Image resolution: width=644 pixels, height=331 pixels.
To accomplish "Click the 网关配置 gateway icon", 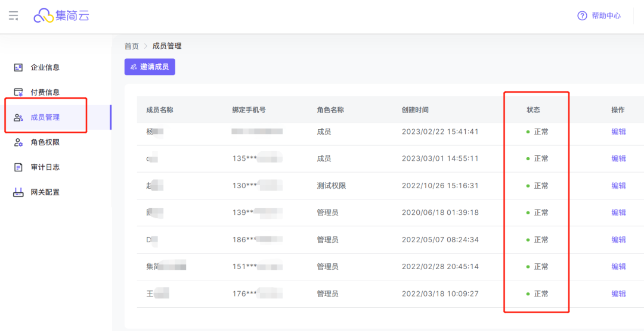I will tap(18, 193).
